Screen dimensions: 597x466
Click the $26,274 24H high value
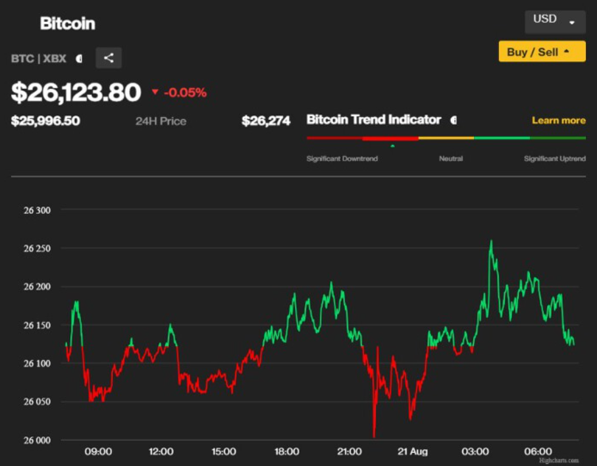tap(266, 121)
